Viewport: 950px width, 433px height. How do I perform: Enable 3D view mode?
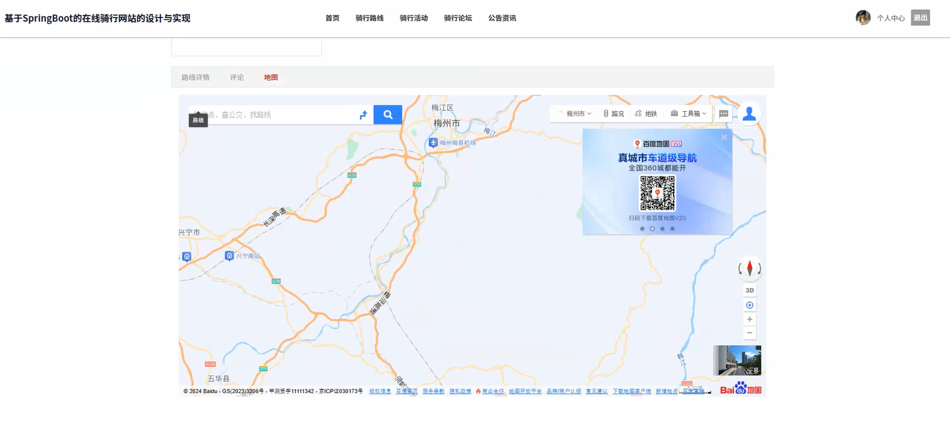click(749, 289)
